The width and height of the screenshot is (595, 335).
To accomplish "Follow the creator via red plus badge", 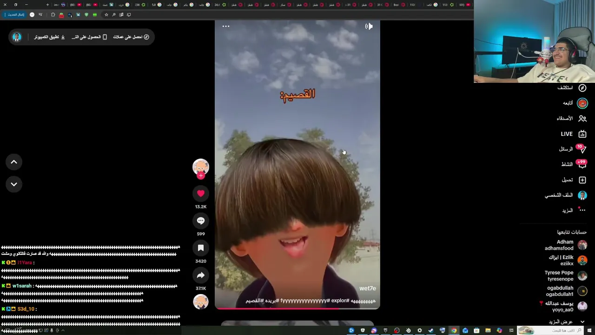I will point(201,175).
